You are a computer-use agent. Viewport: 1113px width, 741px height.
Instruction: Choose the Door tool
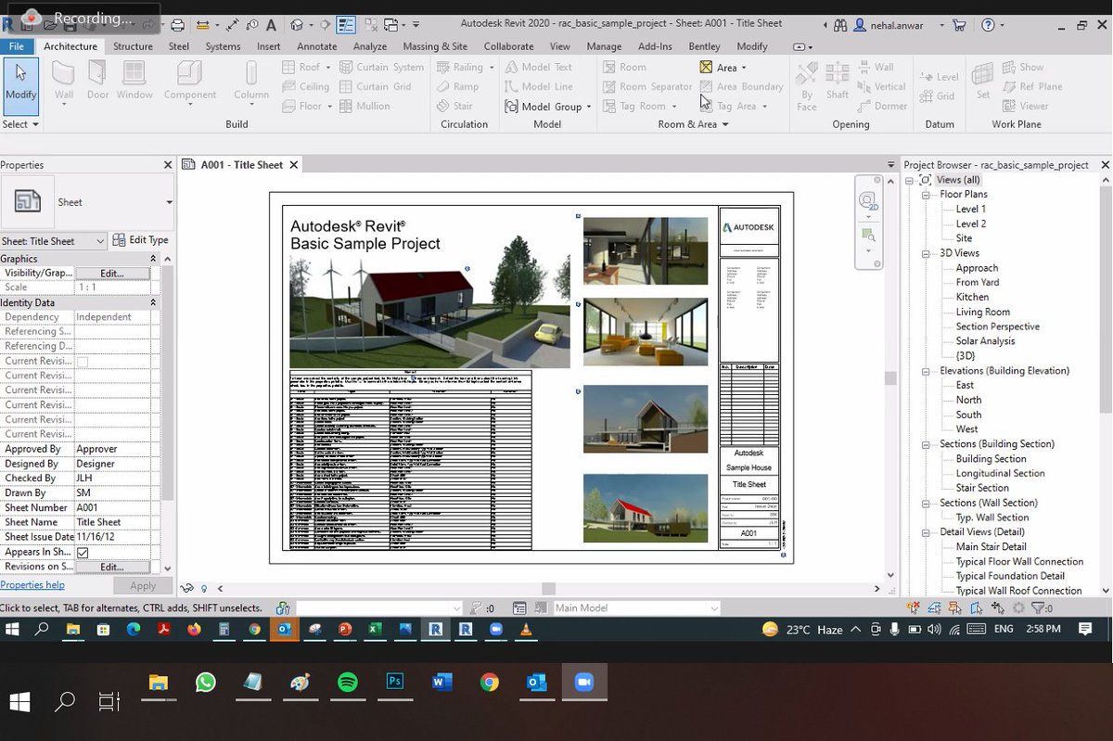click(x=97, y=80)
